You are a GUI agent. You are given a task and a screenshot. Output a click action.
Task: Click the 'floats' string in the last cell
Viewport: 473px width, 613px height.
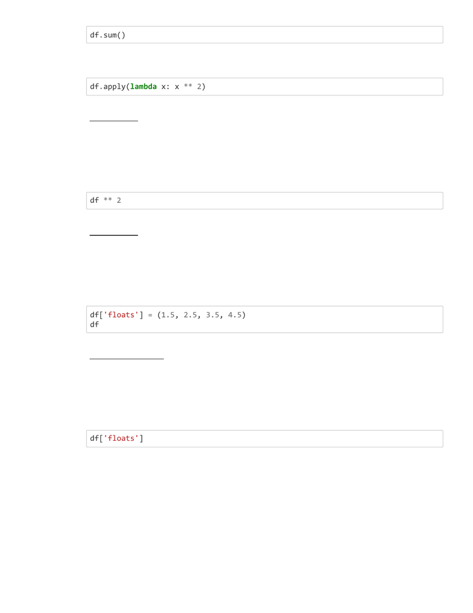pos(121,438)
